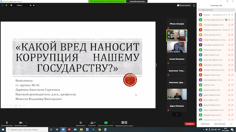
Task: Select Владимир Викторович video thumbnail
Action: click(177, 36)
